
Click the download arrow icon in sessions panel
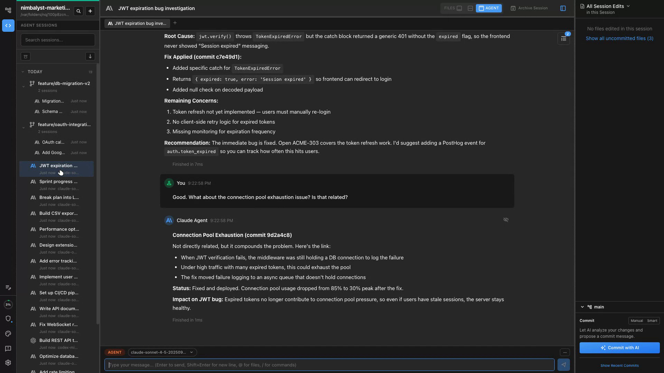pyautogui.click(x=90, y=56)
